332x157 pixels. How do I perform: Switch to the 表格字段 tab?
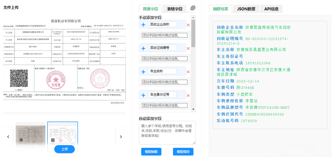pos(175,9)
